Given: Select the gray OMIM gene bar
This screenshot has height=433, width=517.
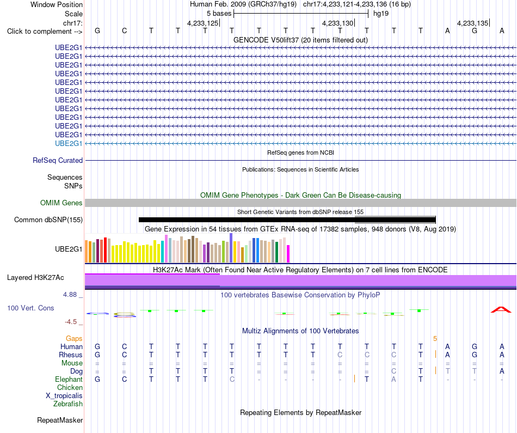Looking at the screenshot, I should point(300,203).
